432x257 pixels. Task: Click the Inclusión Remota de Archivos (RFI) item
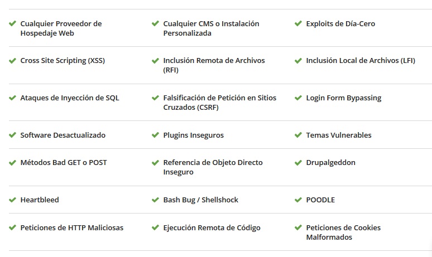[x=214, y=65]
